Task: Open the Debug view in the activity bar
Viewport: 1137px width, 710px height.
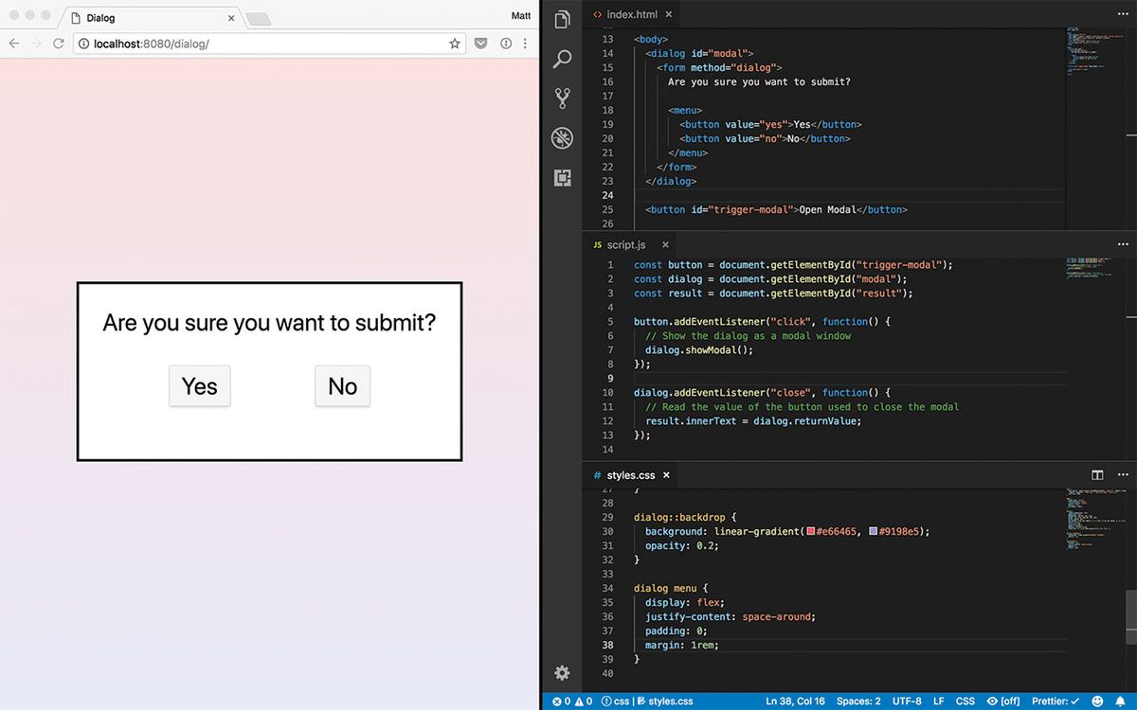Action: click(562, 137)
